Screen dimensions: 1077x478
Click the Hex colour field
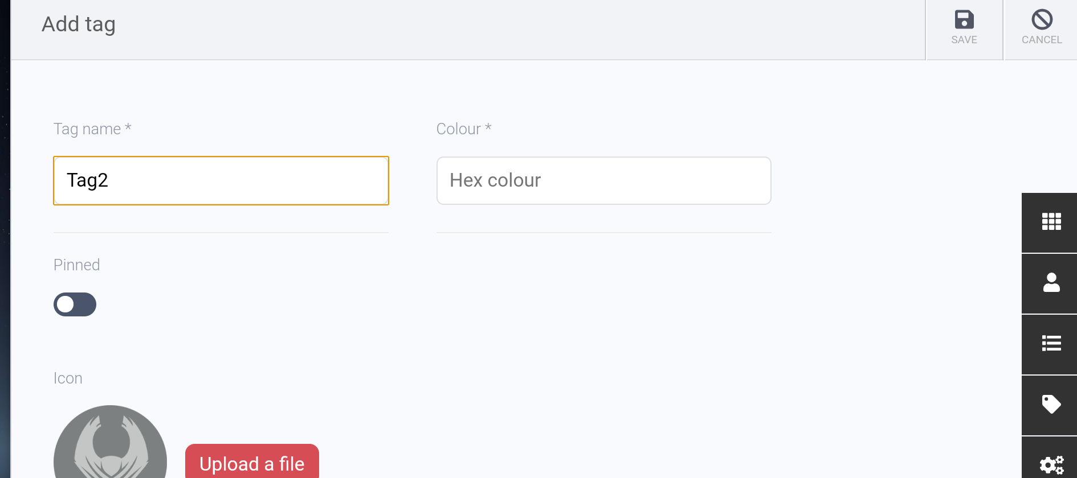603,180
